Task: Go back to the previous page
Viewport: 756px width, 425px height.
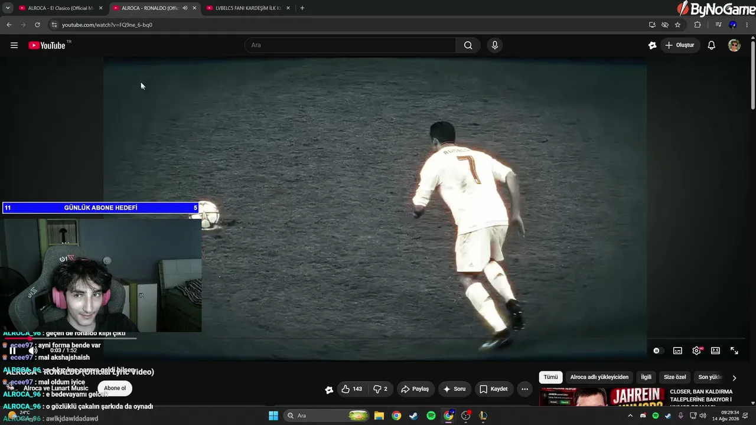Action: [9, 25]
